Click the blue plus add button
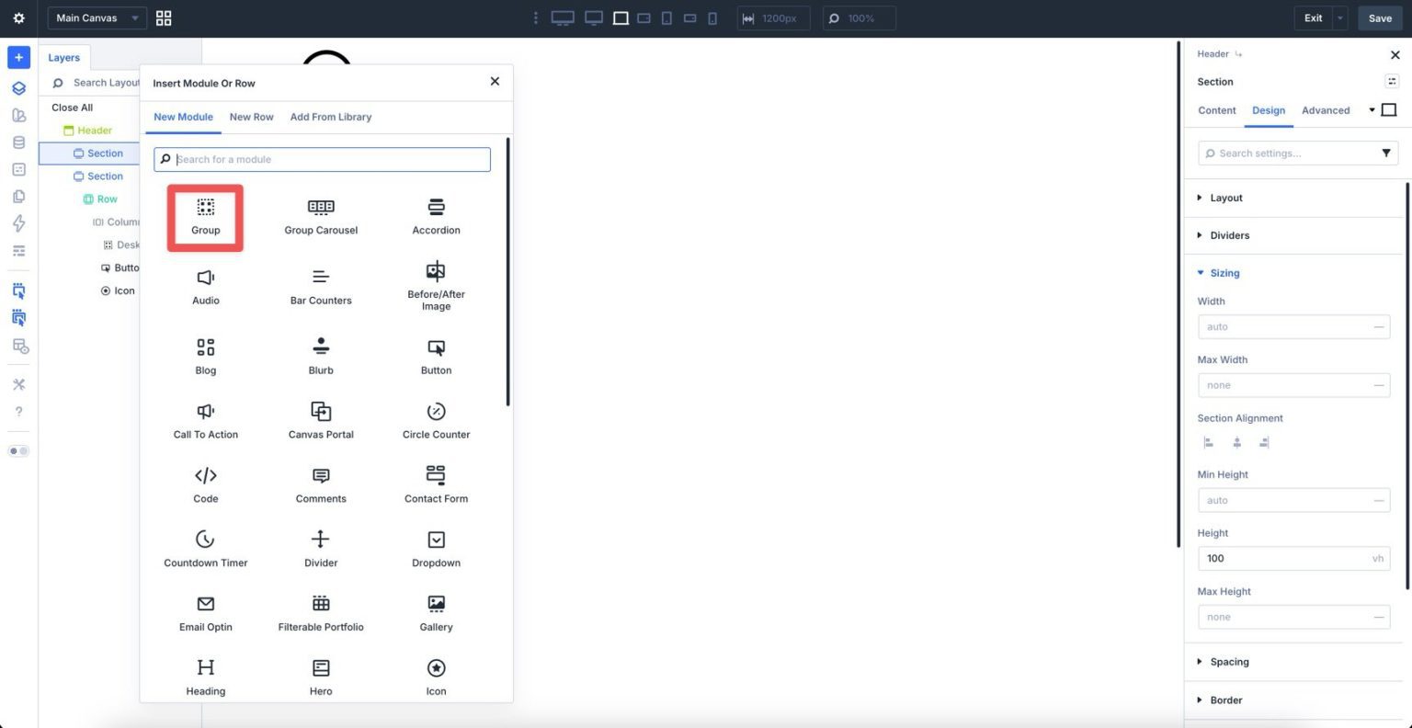Viewport: 1412px width, 728px height. coord(18,57)
